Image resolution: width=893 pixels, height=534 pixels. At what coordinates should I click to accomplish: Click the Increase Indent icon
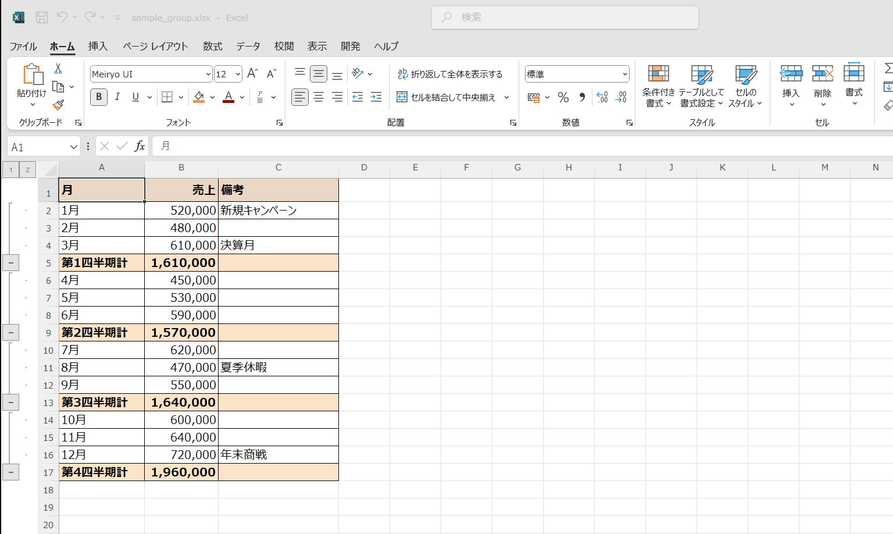(376, 97)
